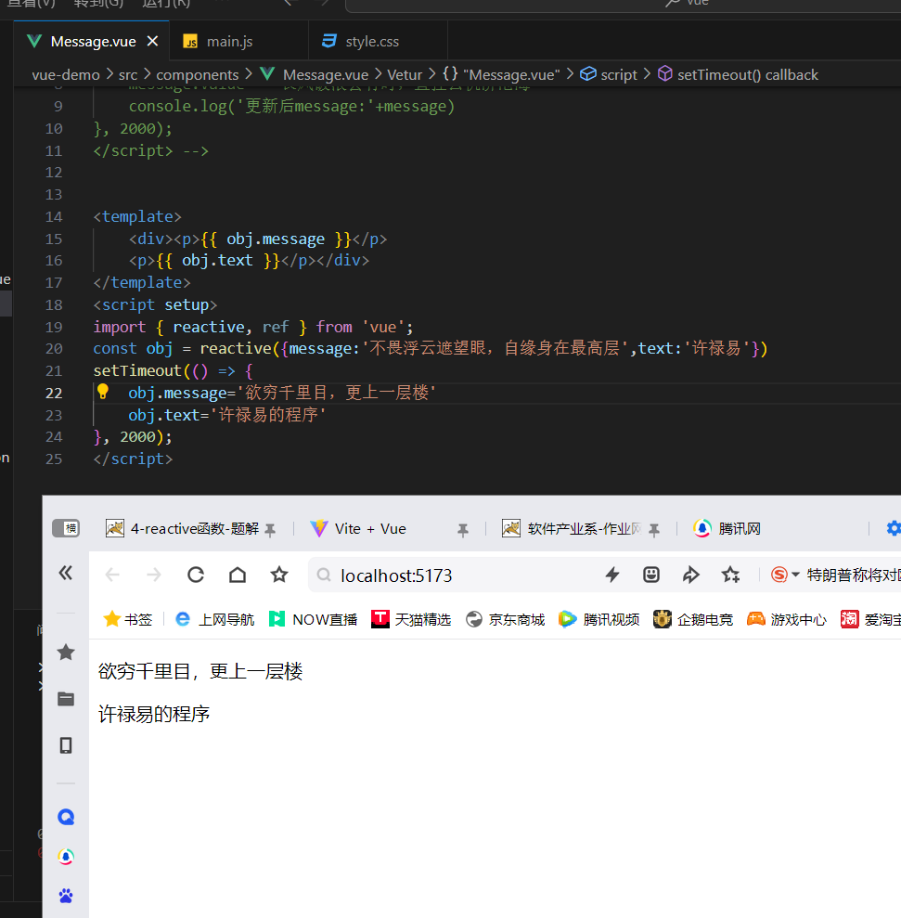Click the star icon beside the home button
The width and height of the screenshot is (901, 918).
click(x=279, y=575)
